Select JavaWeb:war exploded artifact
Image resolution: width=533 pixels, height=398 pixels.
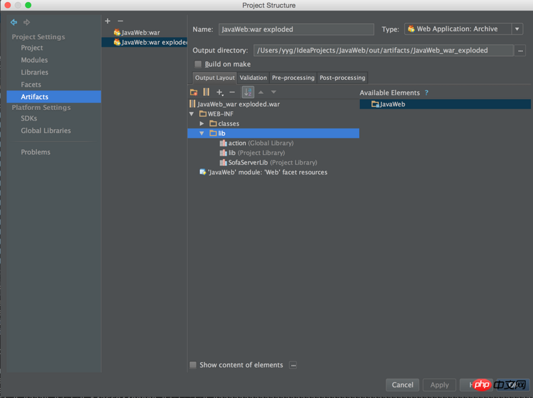[x=145, y=42]
